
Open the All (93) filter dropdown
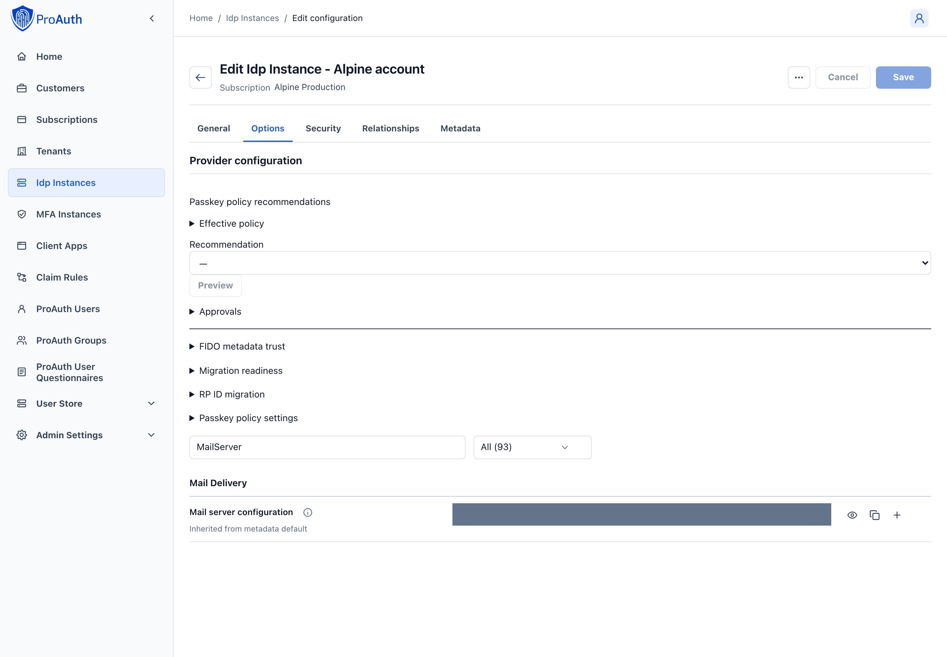532,447
